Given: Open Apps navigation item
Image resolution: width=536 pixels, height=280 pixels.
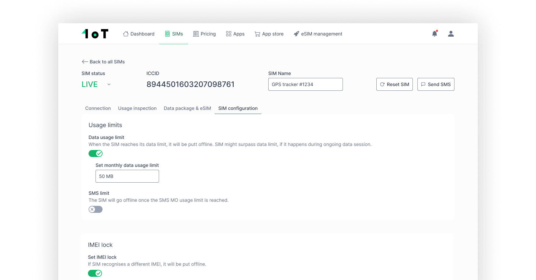Looking at the screenshot, I should click(235, 34).
